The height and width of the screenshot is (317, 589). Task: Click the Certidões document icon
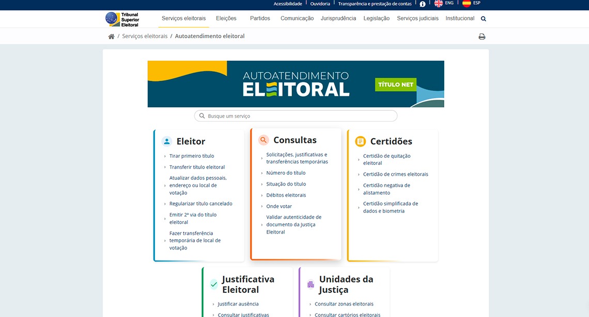(x=360, y=141)
